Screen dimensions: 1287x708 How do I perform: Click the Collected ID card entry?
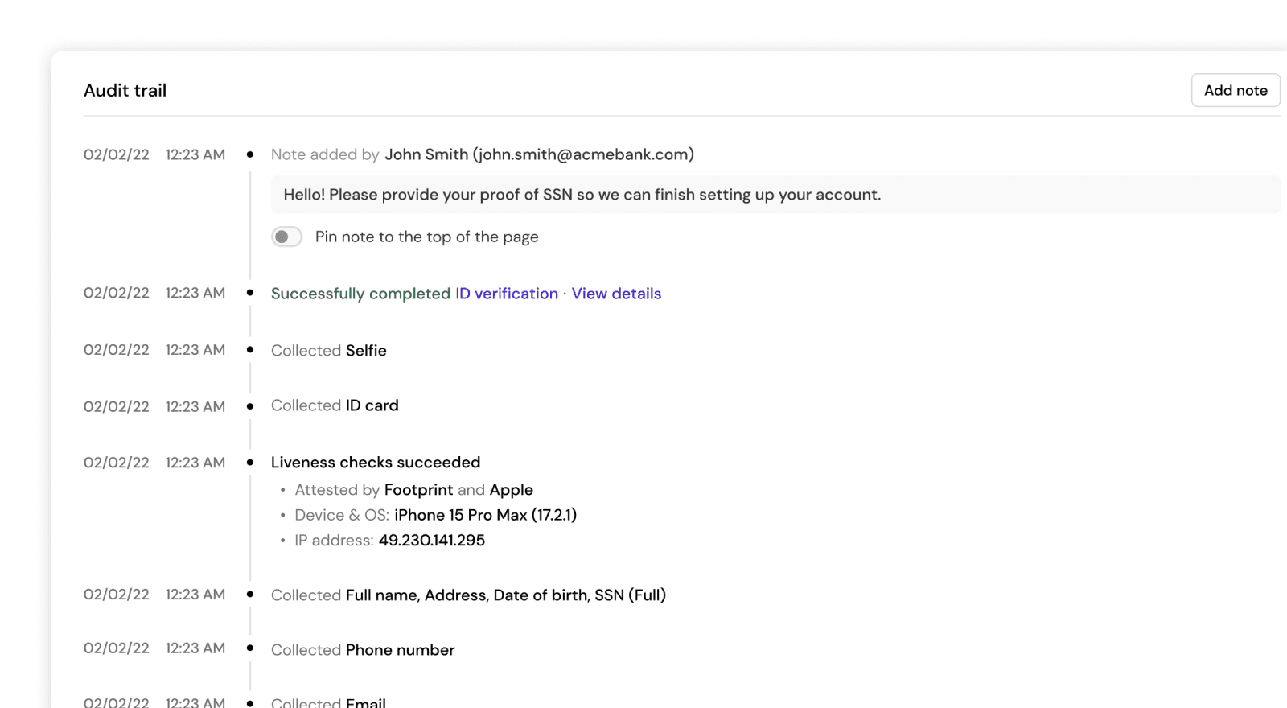click(335, 405)
